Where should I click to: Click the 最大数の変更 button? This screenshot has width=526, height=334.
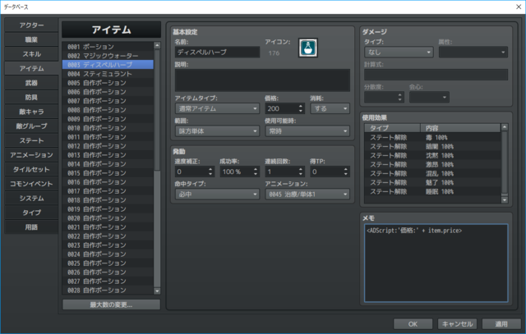point(111,304)
